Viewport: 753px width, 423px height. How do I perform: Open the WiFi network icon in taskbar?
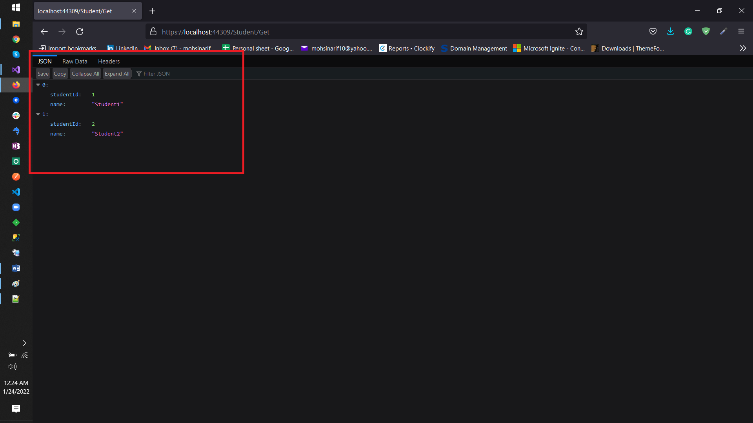[24, 355]
